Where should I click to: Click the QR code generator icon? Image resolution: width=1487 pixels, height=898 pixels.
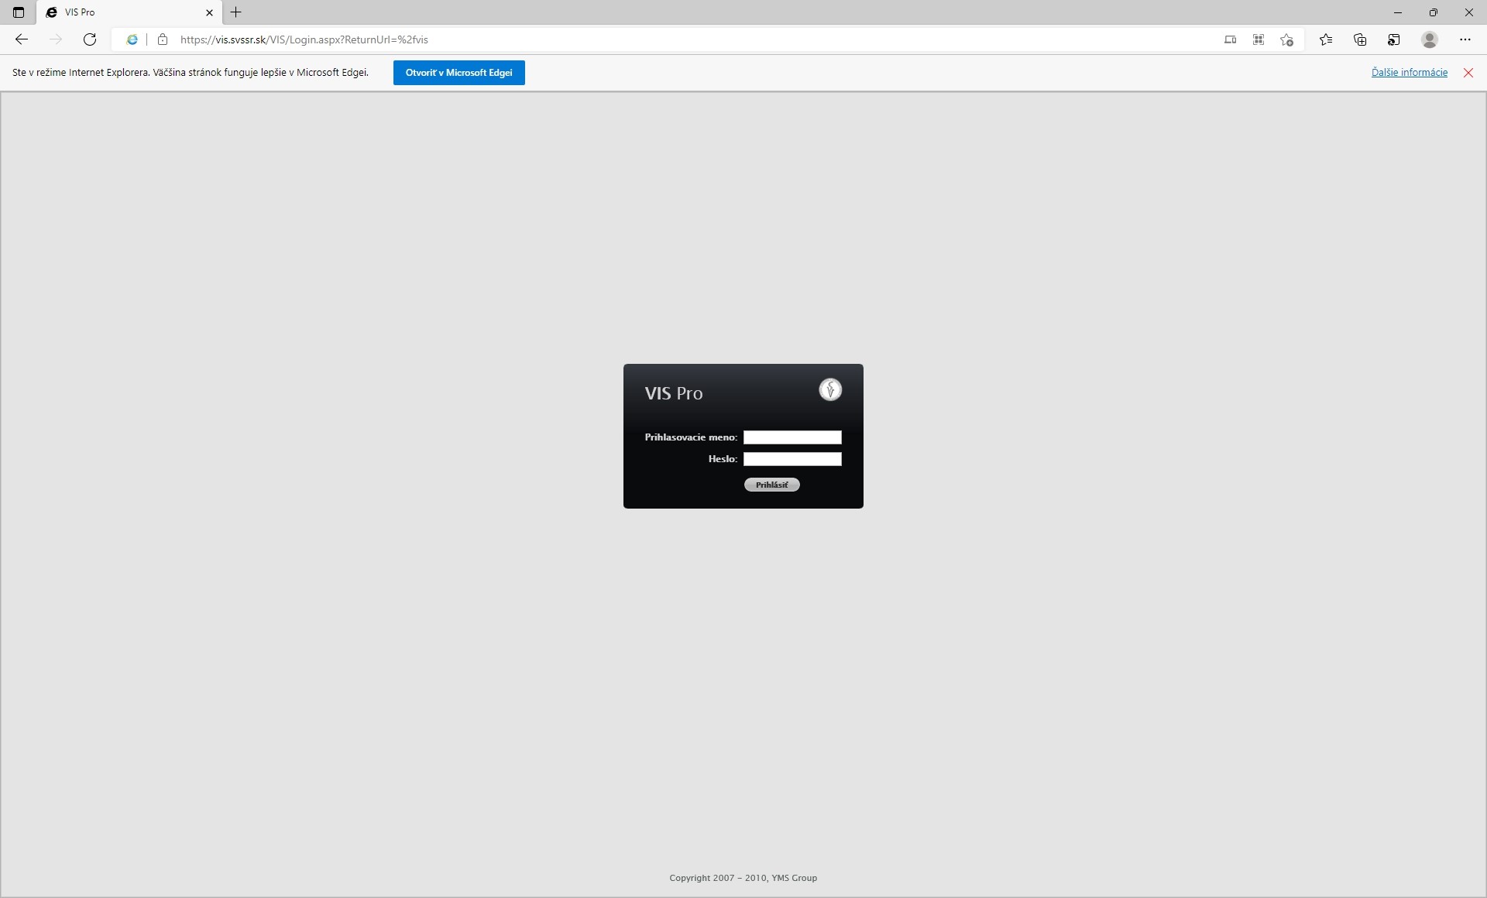click(1259, 39)
